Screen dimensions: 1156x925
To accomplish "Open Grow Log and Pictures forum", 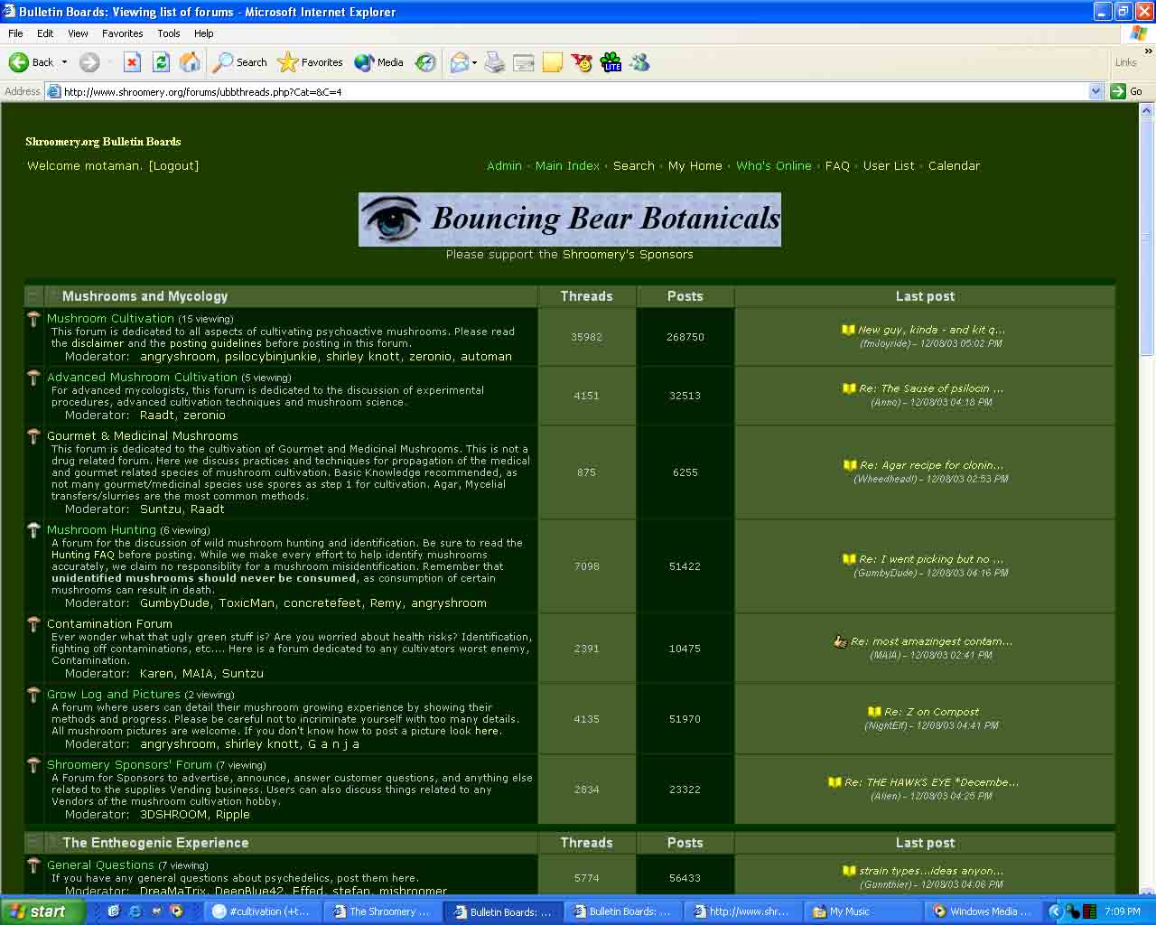I will pyautogui.click(x=114, y=695).
